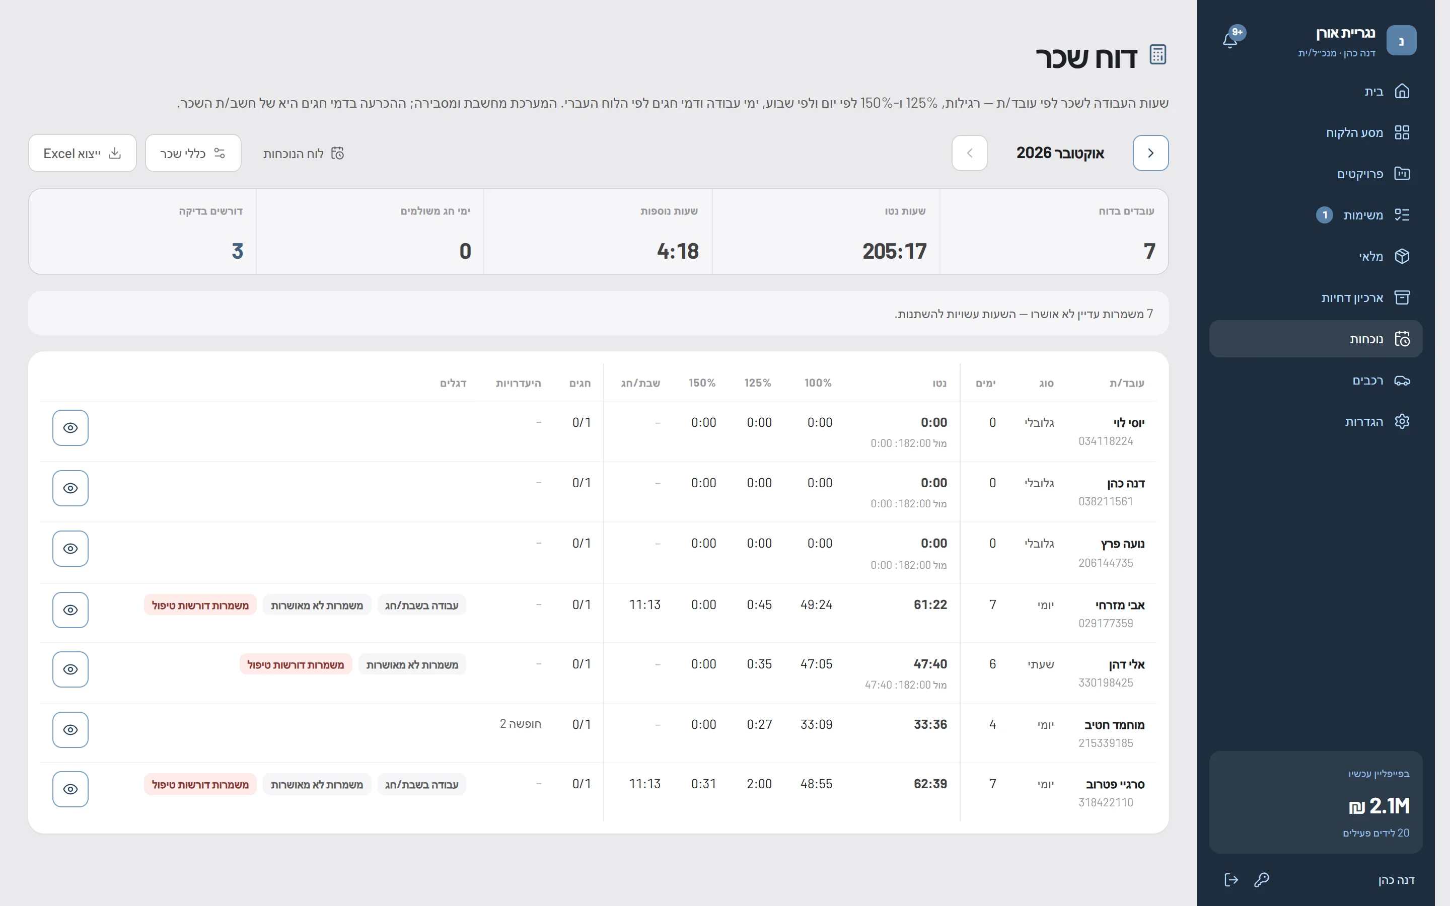Click the עבודה בשבת/חג tag in אבי מזרחי row
Viewport: 1450px width, 906px height.
[422, 605]
